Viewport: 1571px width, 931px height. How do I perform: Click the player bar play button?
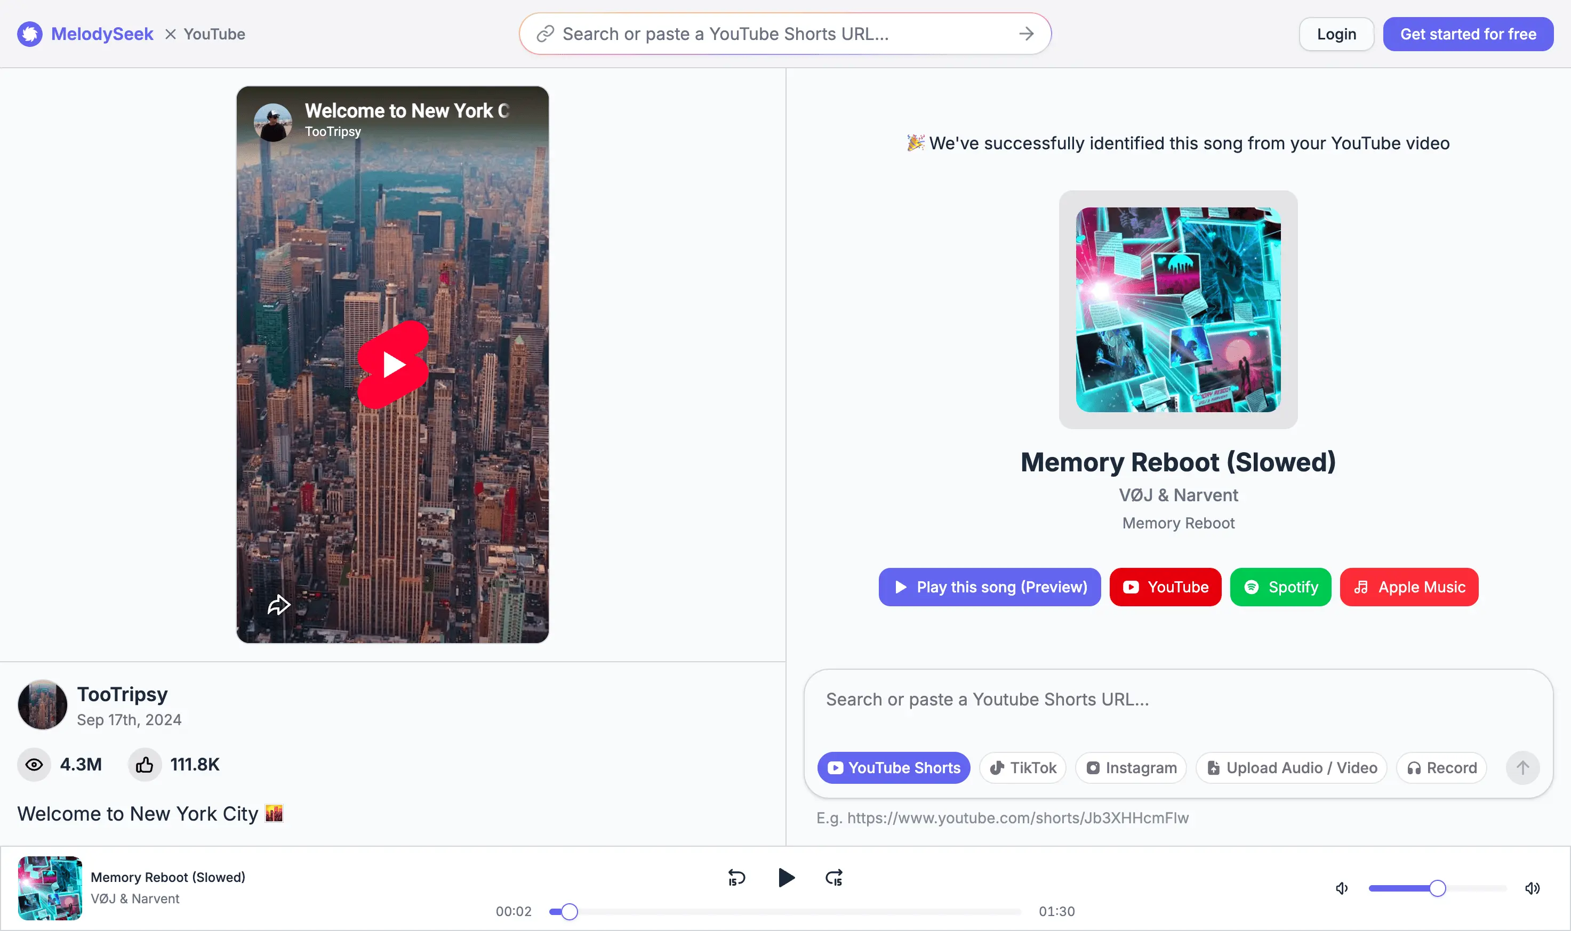coord(785,878)
